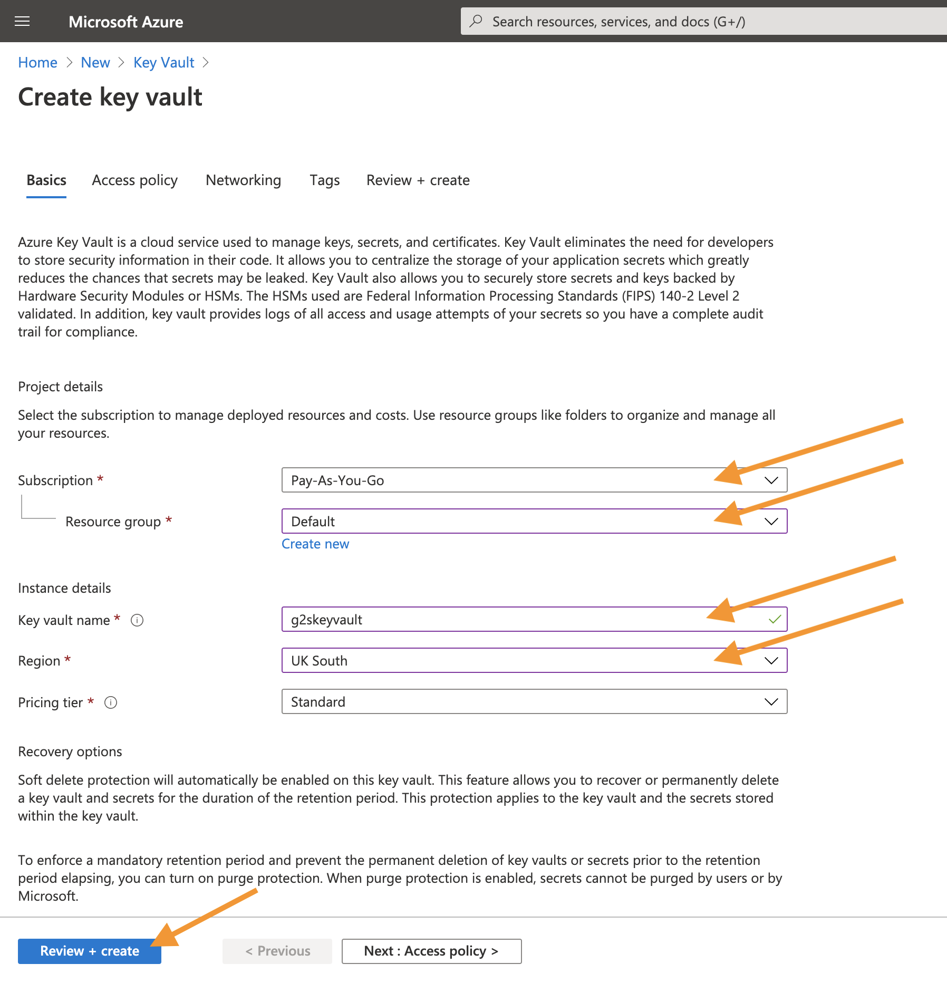Focus the Search resources search box
The height and width of the screenshot is (983, 947).
(x=704, y=21)
